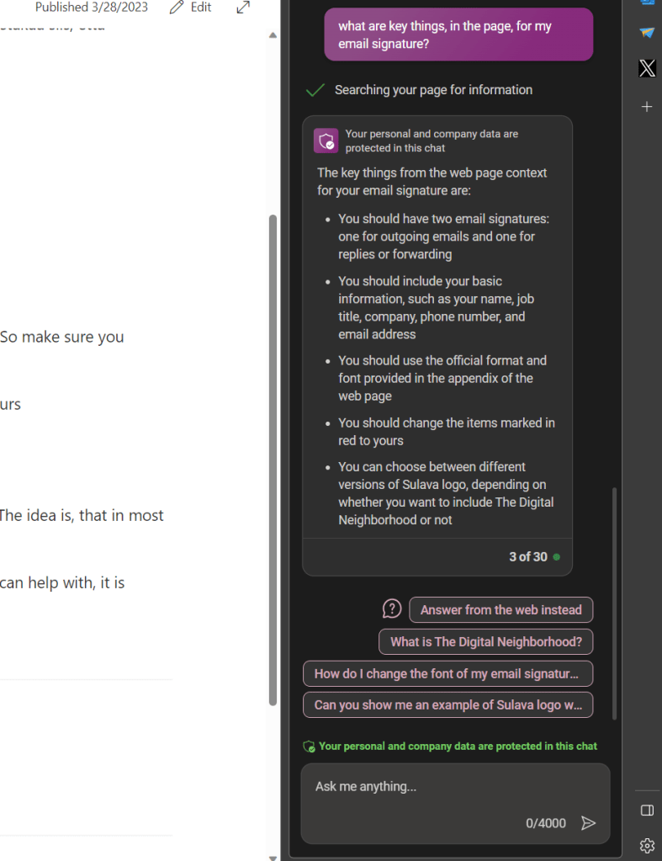Viewport: 662px width, 861px height.
Task: Click the question mark chat bubble icon
Action: coord(392,609)
